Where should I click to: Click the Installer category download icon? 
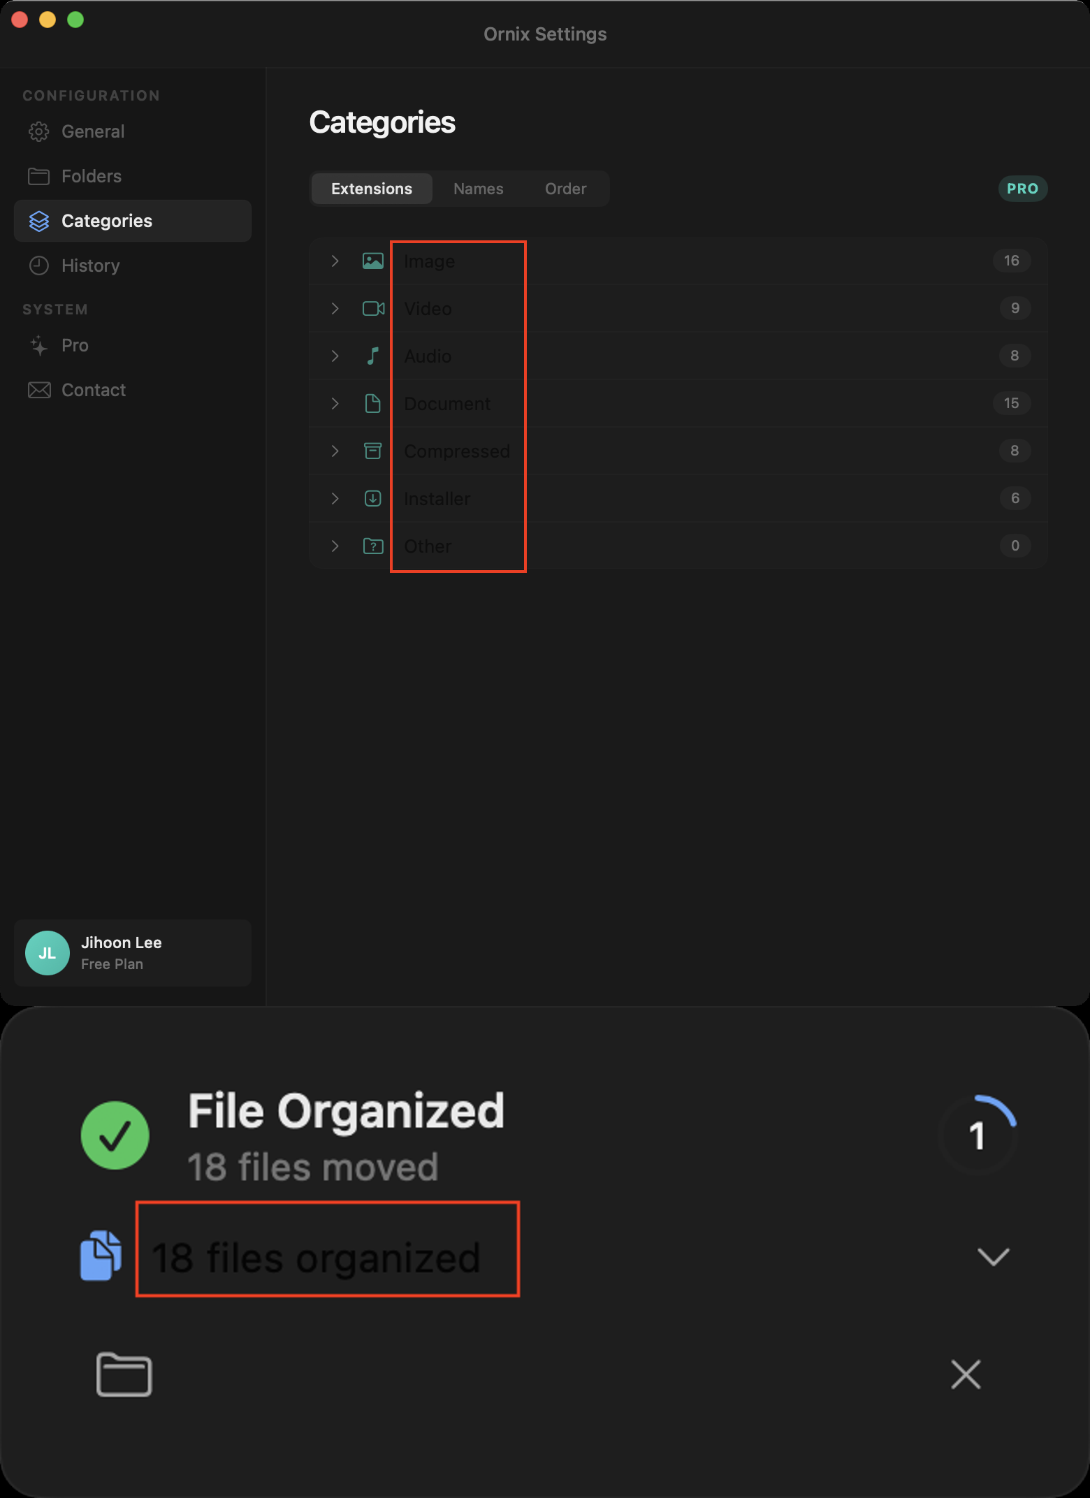point(373,498)
